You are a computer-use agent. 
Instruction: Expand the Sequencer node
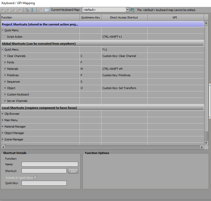point(5,82)
